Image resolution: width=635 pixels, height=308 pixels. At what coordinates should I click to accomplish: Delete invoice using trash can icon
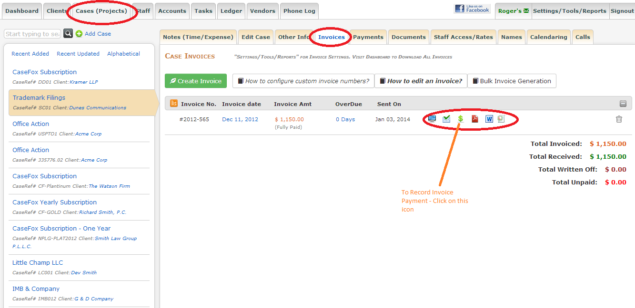coord(619,119)
